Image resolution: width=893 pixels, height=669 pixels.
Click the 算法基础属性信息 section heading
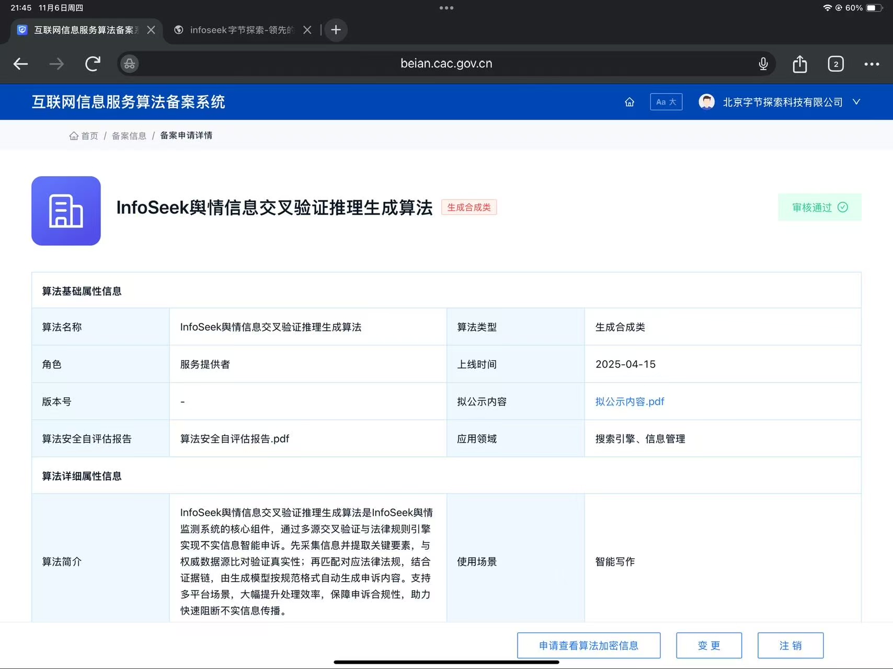[x=82, y=291]
